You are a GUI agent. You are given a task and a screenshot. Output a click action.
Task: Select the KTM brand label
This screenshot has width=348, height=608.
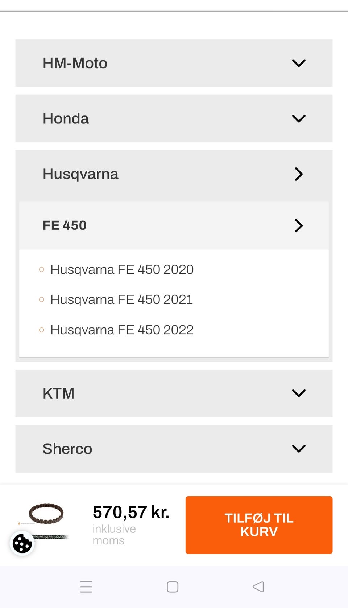point(58,393)
